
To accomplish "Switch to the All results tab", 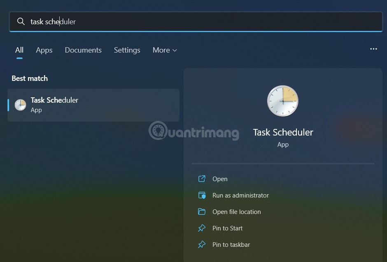I will (x=19, y=50).
